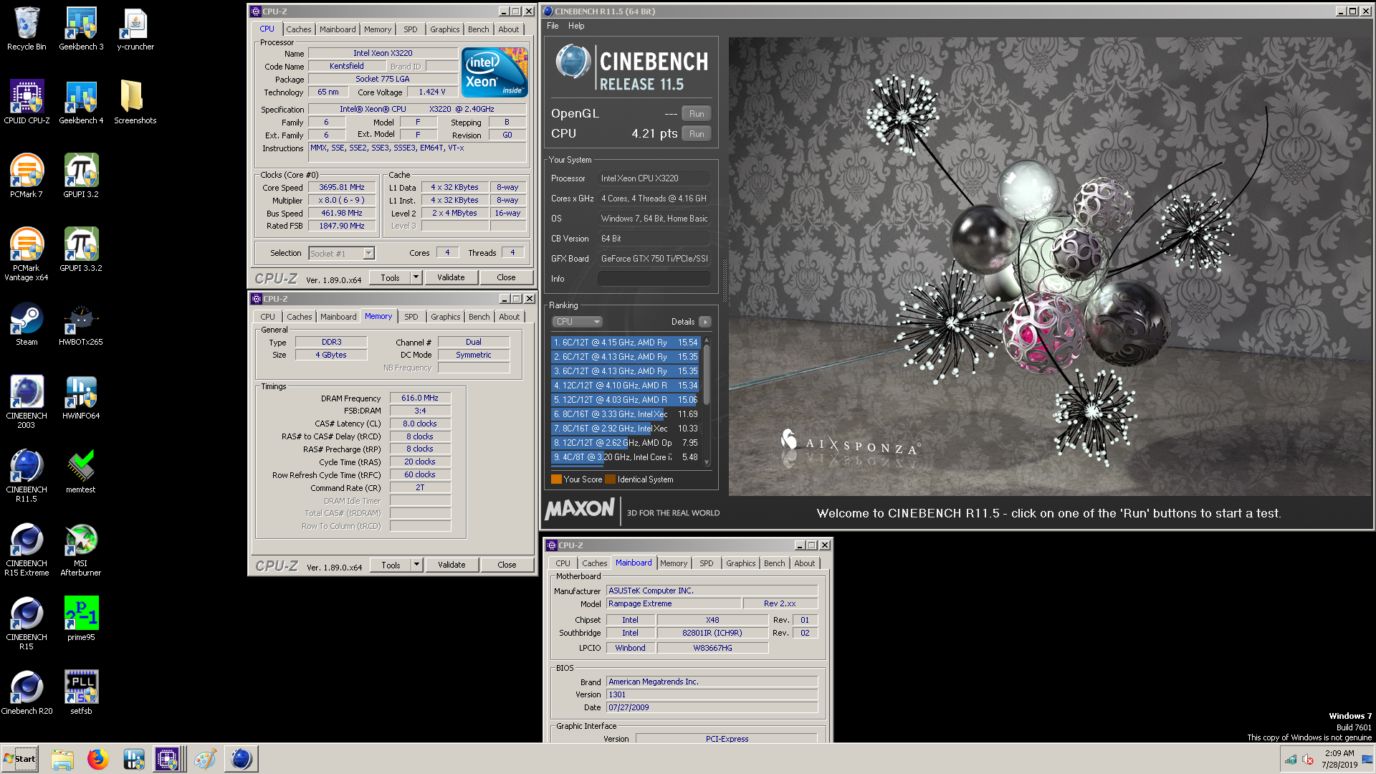Open the Recycle Bin desktop icon
The width and height of the screenshot is (1376, 774).
[x=27, y=29]
